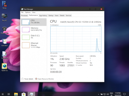This screenshot has width=129, height=96.
Task: Switch to the Processes tab
Action: pos(24,15)
